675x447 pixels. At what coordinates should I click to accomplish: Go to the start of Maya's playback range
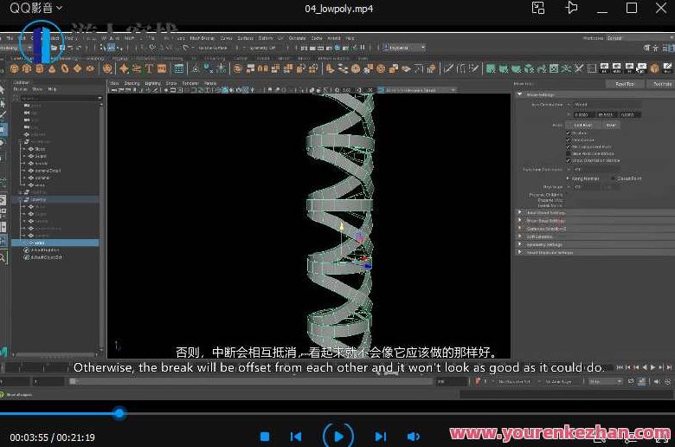point(620,367)
